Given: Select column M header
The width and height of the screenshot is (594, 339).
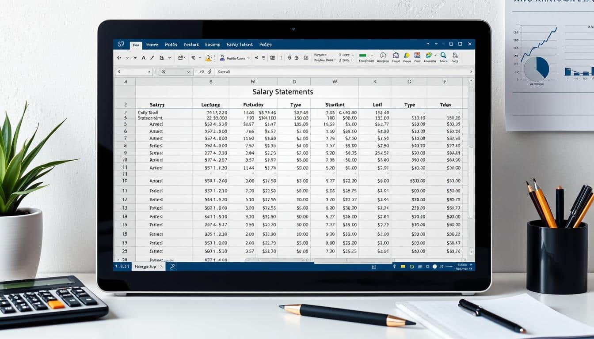Looking at the screenshot, I should 253,82.
